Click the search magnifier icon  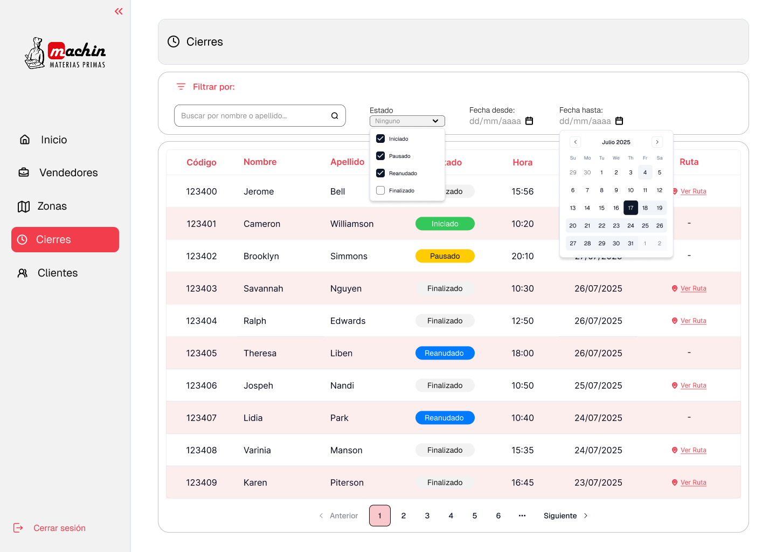pyautogui.click(x=335, y=116)
